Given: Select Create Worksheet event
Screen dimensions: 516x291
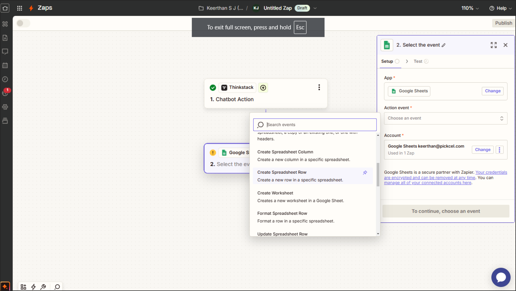Looking at the screenshot, I should [313, 197].
